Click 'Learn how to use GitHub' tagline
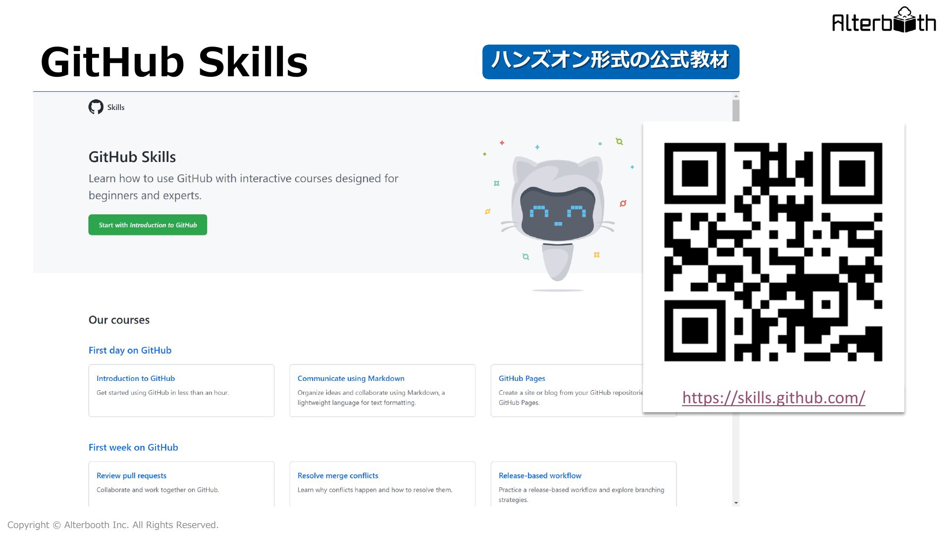951x535 pixels. (x=244, y=187)
